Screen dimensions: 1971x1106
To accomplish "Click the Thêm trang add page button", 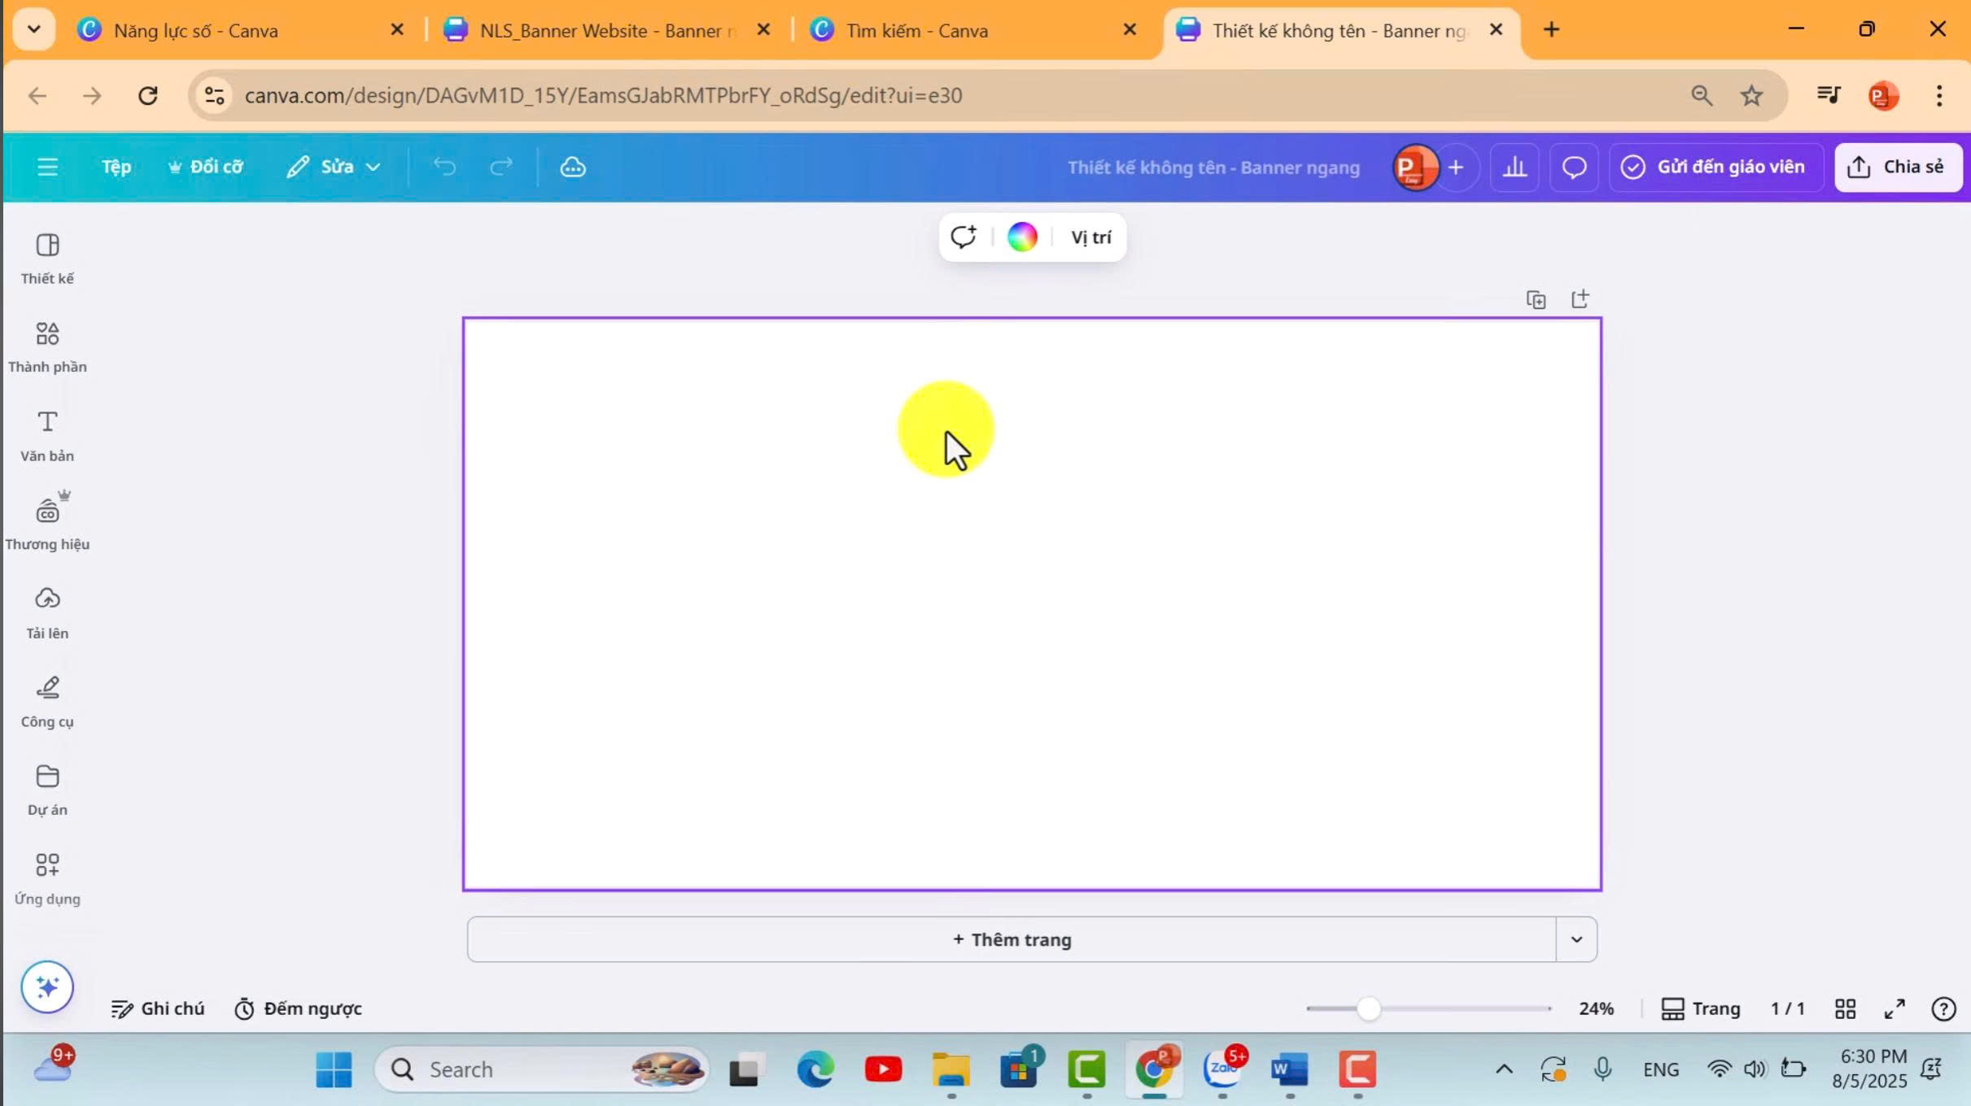I will [1012, 939].
